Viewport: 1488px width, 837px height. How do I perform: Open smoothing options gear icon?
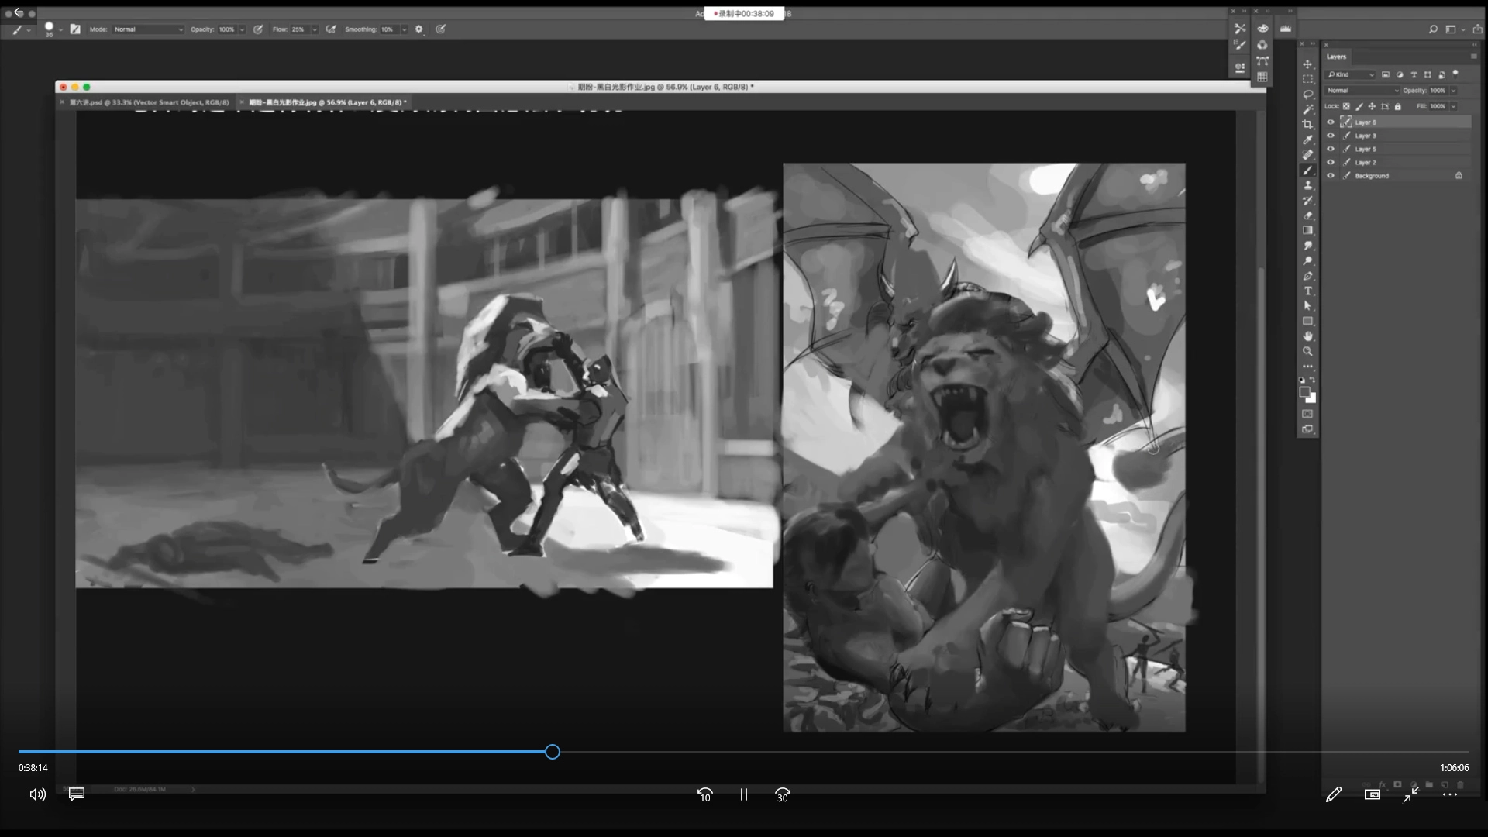[x=419, y=29]
